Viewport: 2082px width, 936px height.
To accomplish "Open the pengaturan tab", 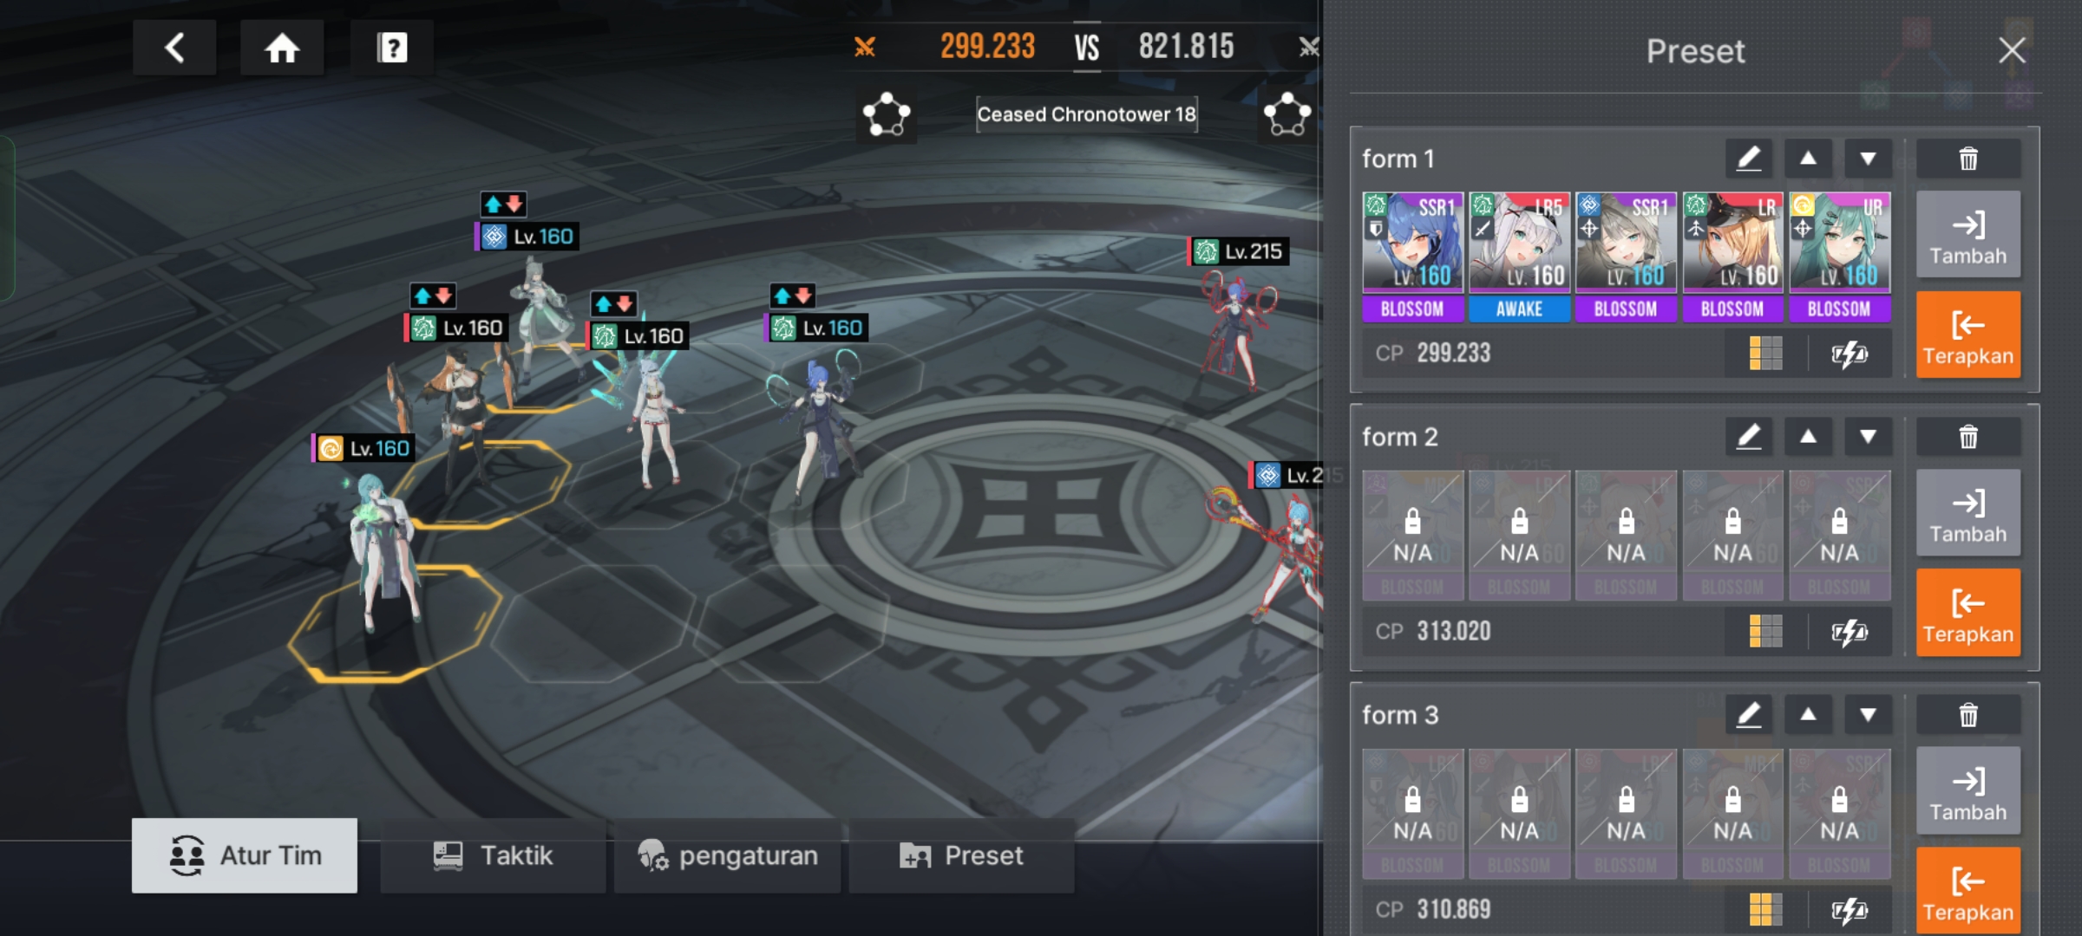I will pos(727,856).
